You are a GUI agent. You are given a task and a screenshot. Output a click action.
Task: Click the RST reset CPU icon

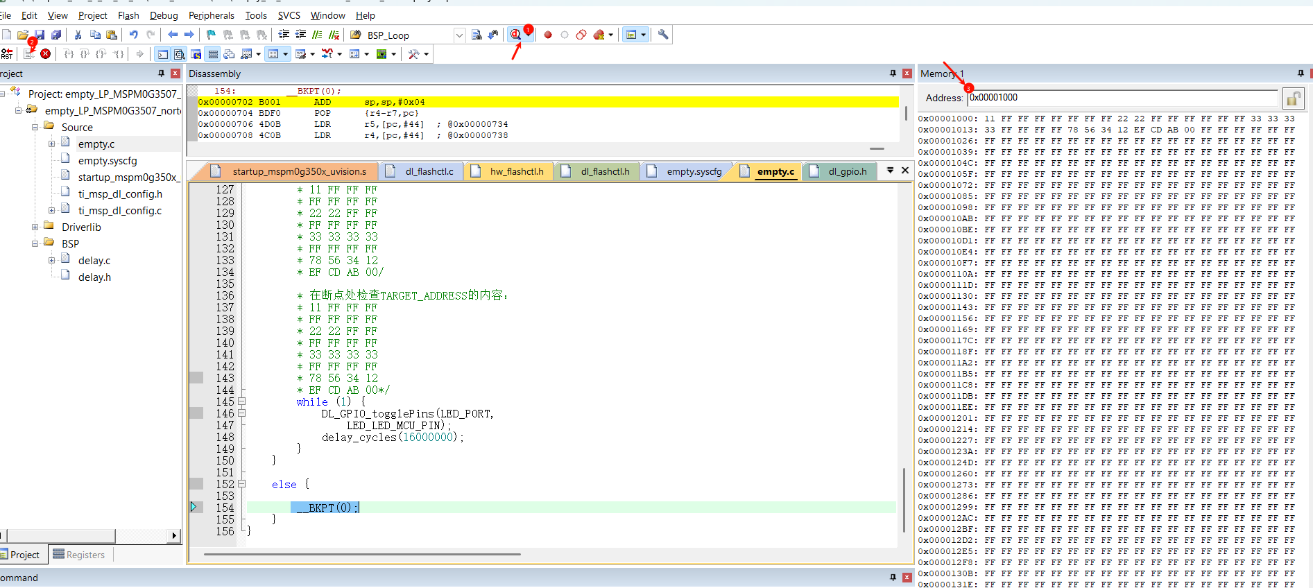pyautogui.click(x=7, y=54)
